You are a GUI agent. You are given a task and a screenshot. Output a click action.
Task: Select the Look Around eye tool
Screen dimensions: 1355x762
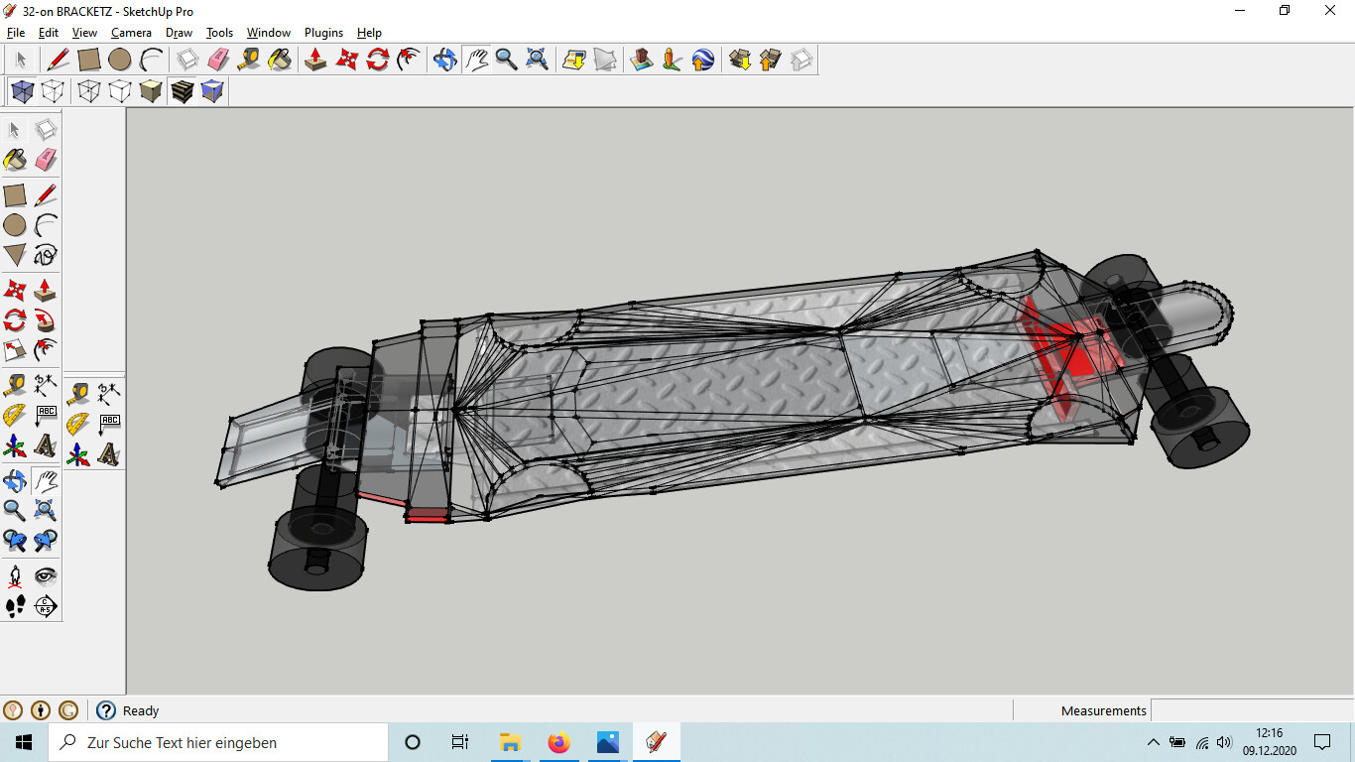pyautogui.click(x=46, y=576)
